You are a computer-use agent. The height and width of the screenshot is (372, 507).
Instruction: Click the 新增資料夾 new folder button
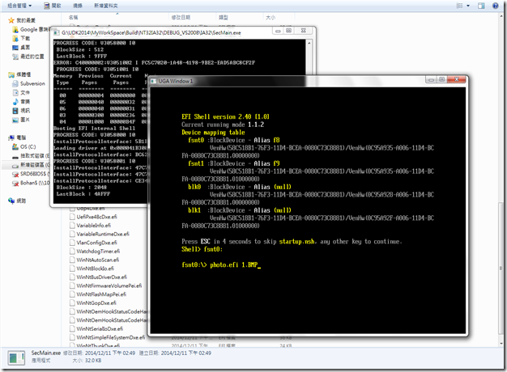pyautogui.click(x=106, y=6)
